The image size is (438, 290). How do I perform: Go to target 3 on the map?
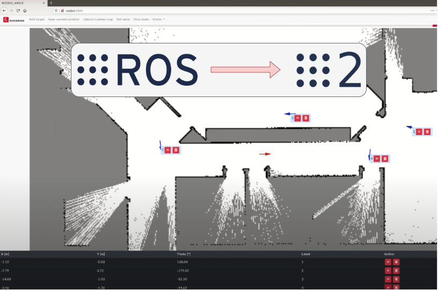coord(167,150)
